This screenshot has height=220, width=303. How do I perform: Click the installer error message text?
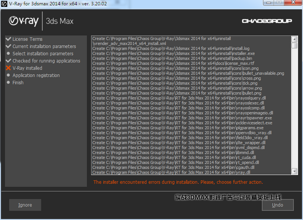pyautogui.click(x=178, y=182)
